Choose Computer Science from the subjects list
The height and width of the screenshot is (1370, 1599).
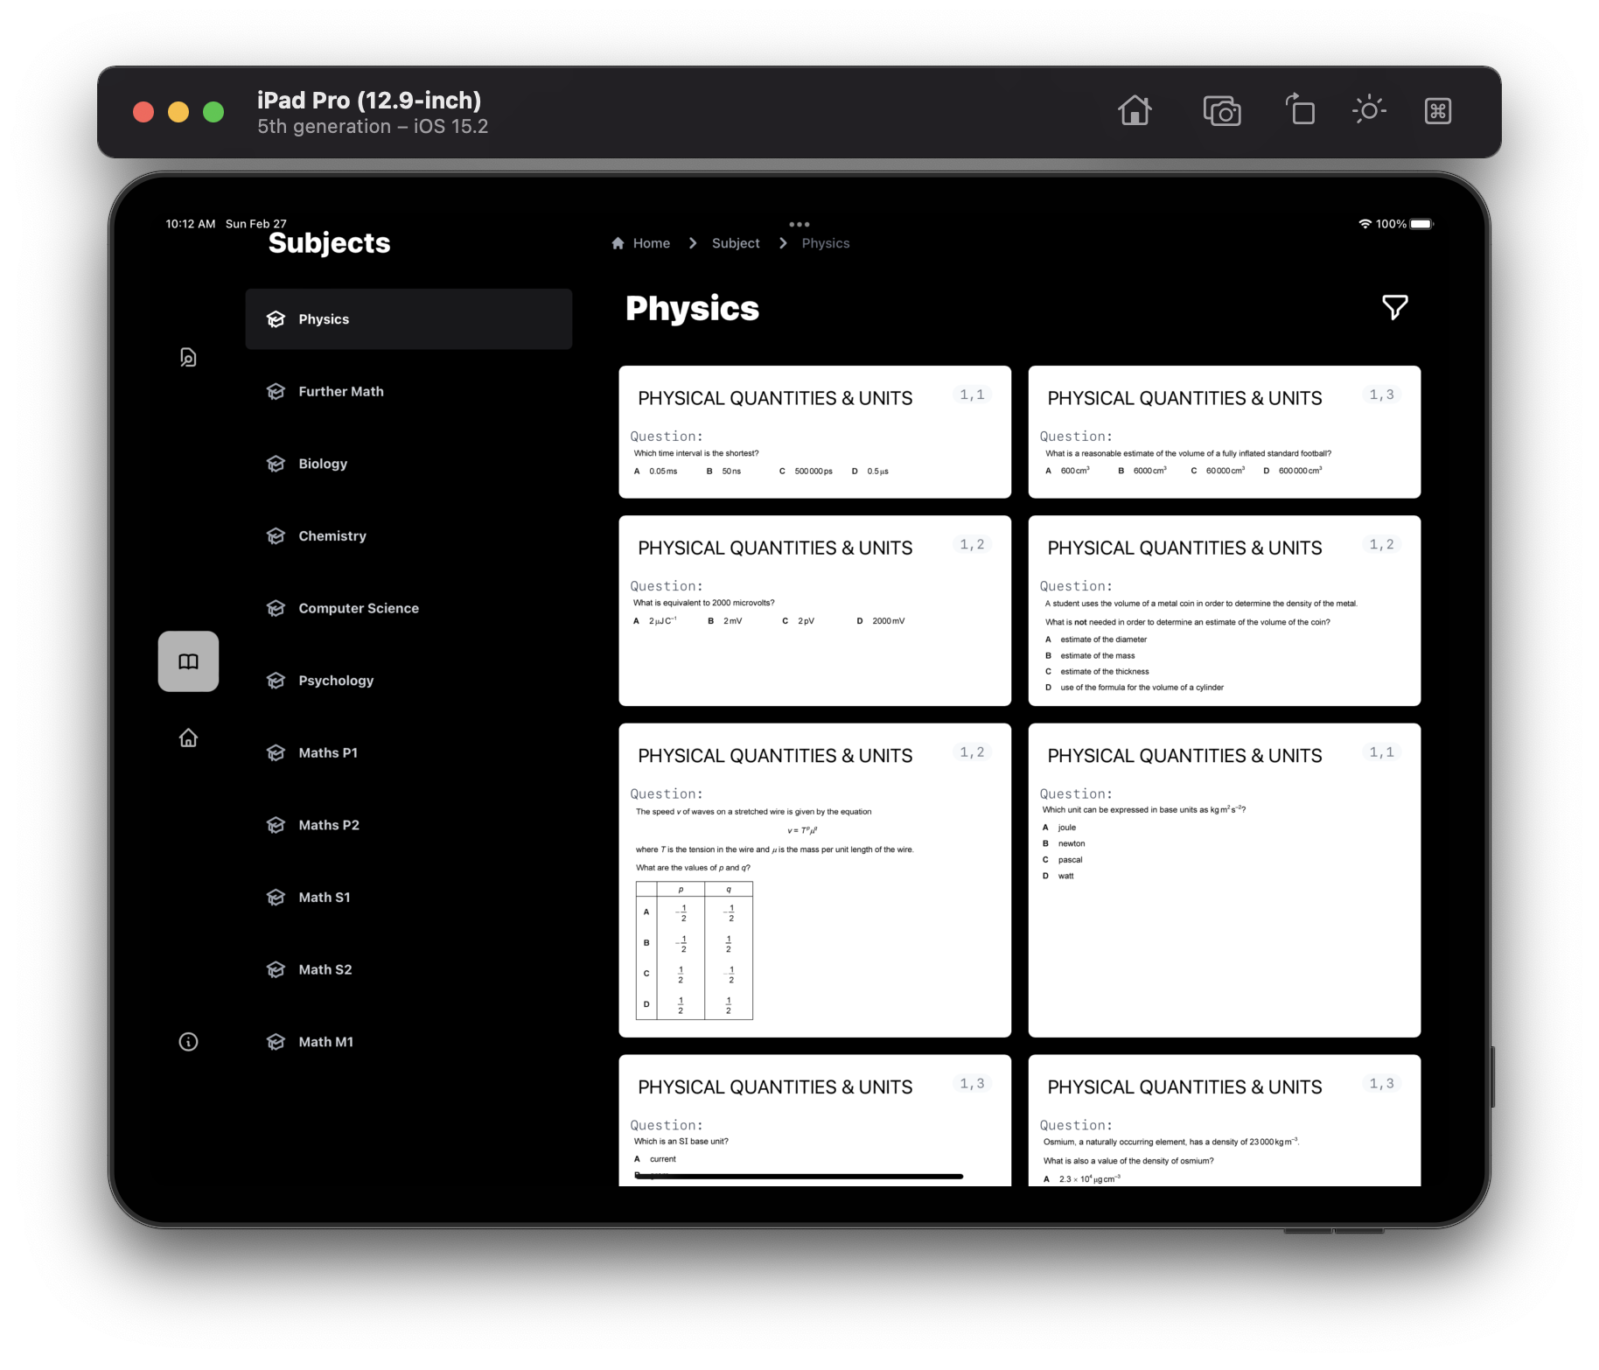point(408,608)
